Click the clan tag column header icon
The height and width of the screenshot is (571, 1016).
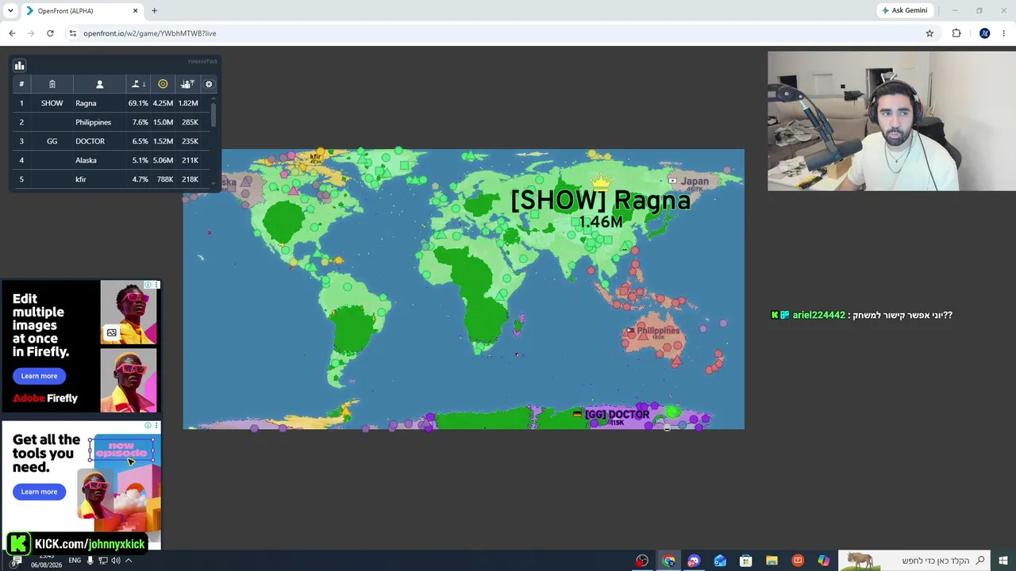tap(52, 84)
